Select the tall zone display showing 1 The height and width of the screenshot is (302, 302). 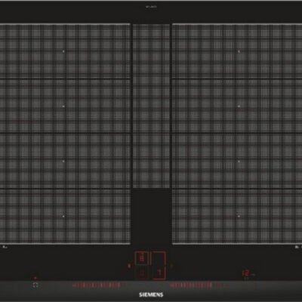[159, 266]
